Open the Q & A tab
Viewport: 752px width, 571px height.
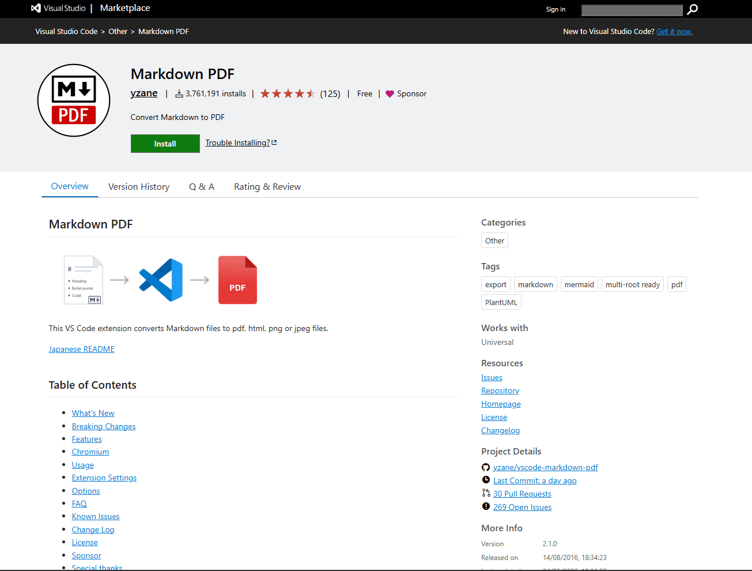point(202,187)
